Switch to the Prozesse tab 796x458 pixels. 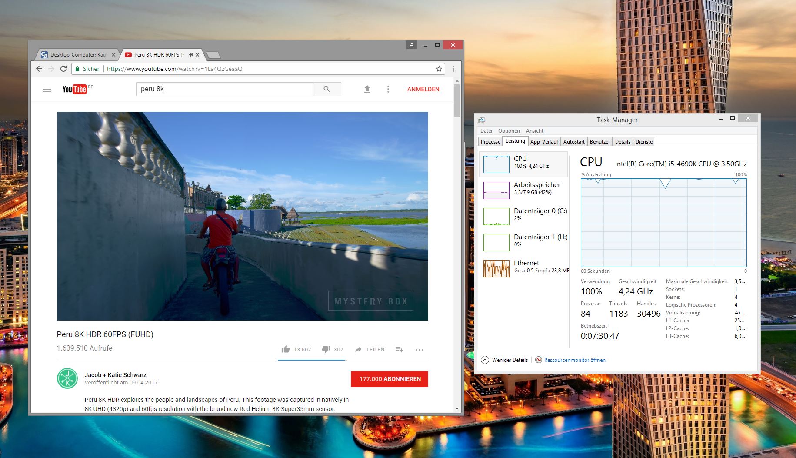491,142
